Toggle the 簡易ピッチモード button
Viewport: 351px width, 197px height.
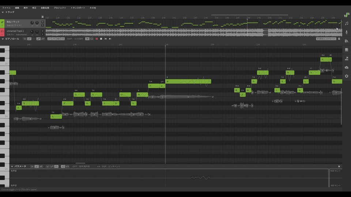pyautogui.click(x=326, y=39)
